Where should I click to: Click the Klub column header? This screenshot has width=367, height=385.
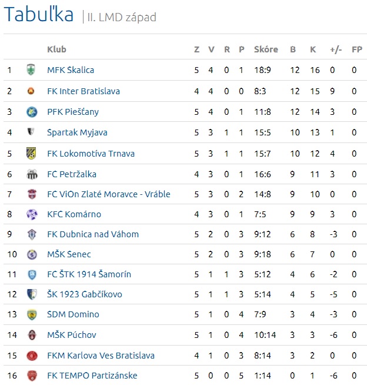click(56, 49)
